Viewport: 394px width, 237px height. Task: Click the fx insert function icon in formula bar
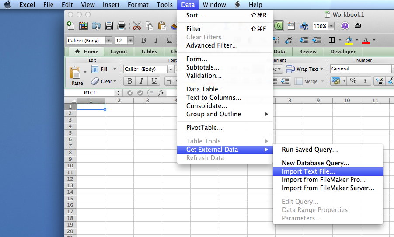tap(161, 93)
